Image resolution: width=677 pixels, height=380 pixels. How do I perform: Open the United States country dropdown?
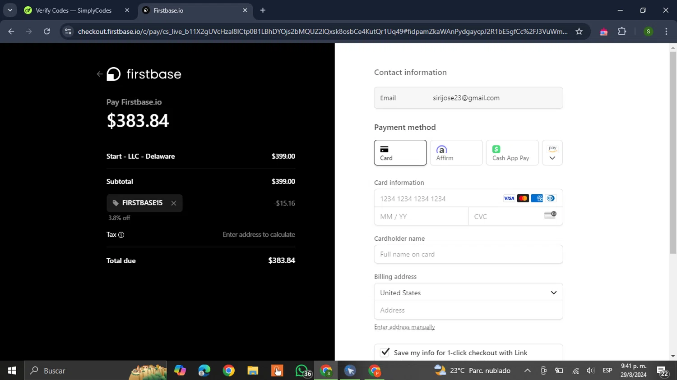[x=468, y=293]
